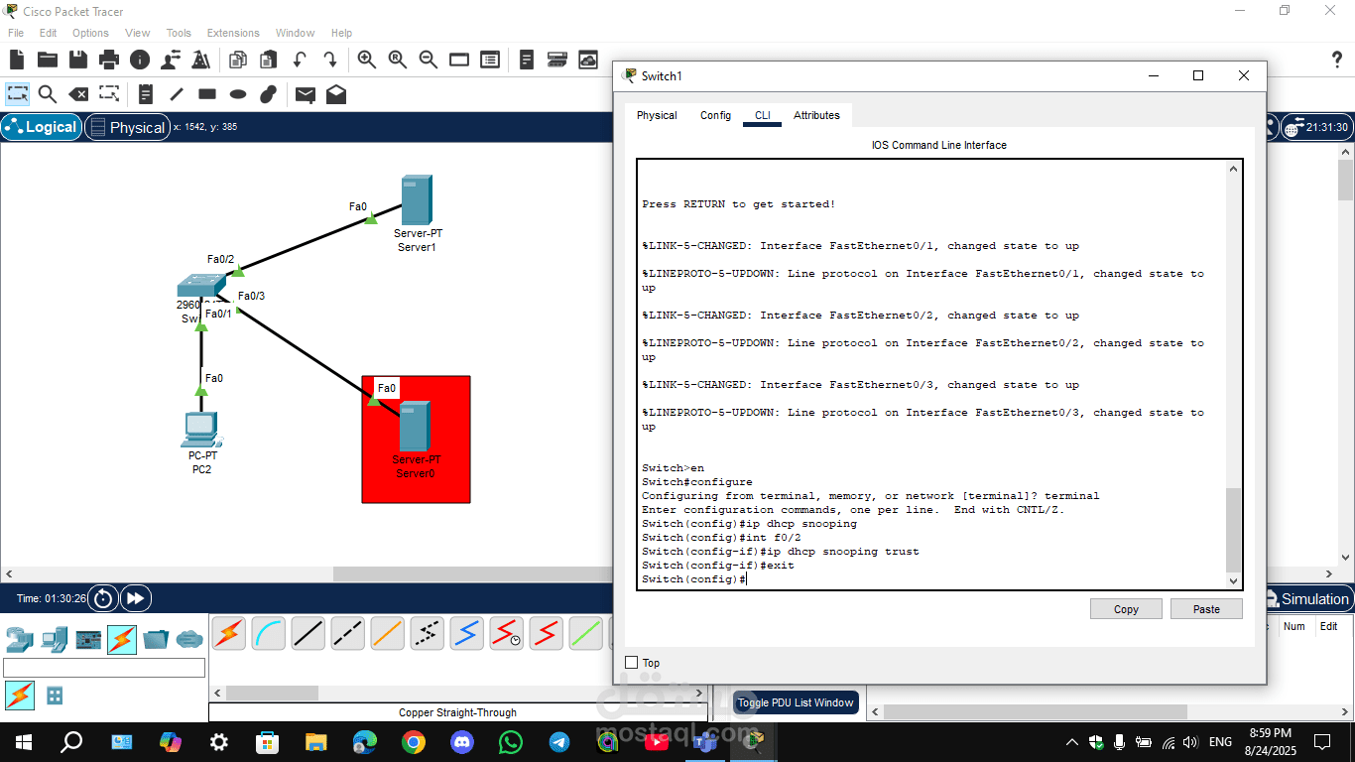Image resolution: width=1355 pixels, height=762 pixels.
Task: Open the Extensions menu
Action: [233, 33]
